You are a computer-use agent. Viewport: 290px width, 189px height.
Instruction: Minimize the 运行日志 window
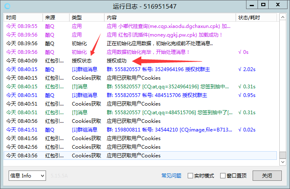point(252,5)
